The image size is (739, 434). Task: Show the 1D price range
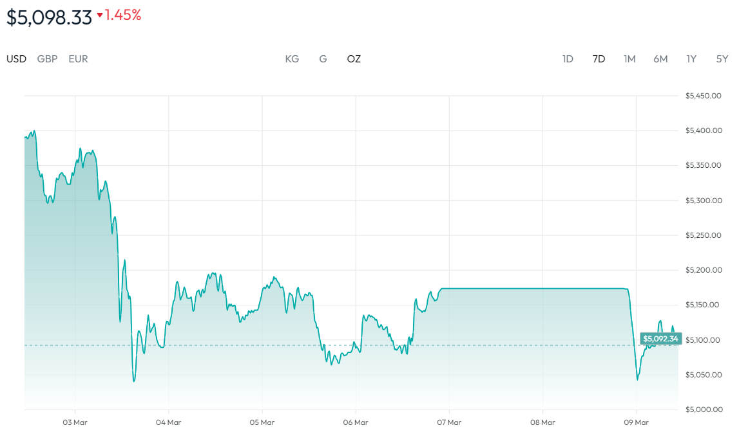[568, 59]
